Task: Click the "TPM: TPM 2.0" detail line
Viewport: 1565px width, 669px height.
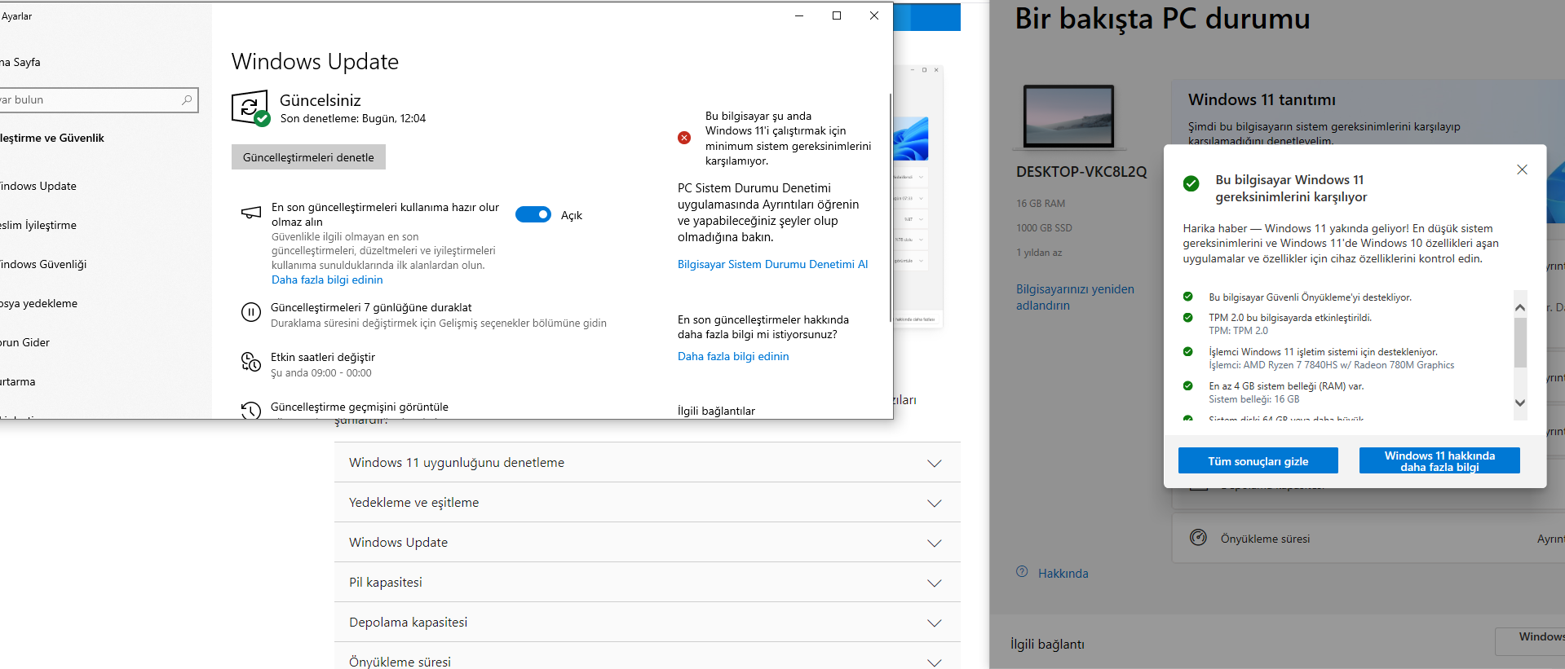Action: [x=1238, y=331]
